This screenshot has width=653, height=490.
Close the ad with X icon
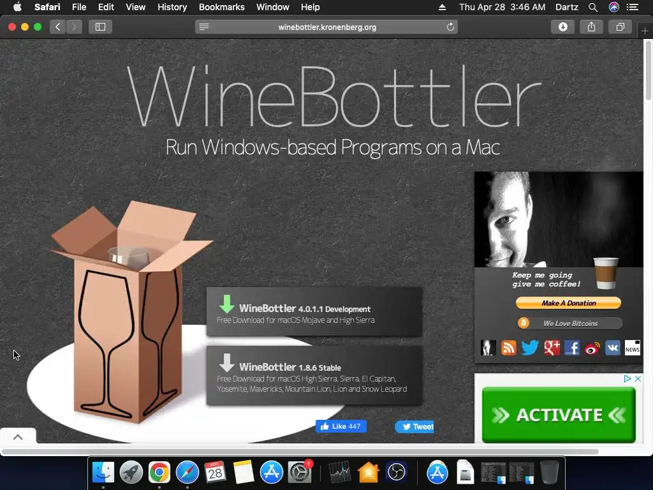tap(638, 378)
